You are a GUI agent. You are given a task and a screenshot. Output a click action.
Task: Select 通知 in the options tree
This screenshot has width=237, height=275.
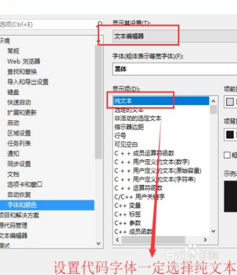coord(13,154)
